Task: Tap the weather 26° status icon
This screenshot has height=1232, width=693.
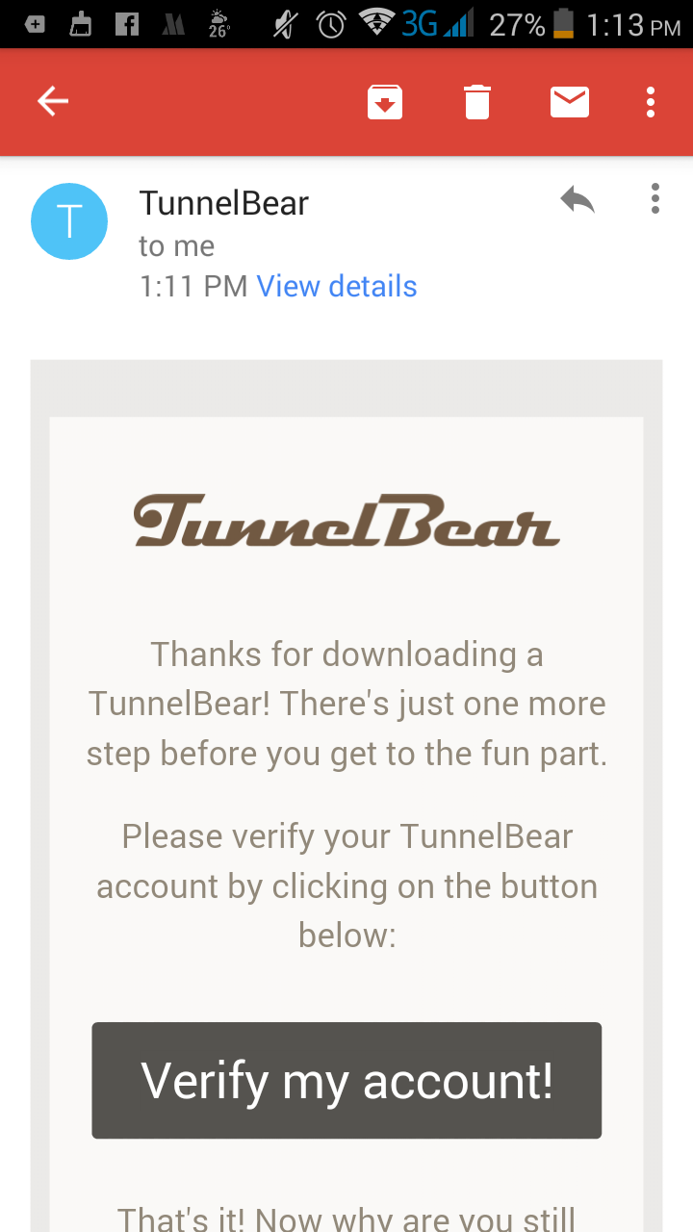Action: (x=219, y=25)
